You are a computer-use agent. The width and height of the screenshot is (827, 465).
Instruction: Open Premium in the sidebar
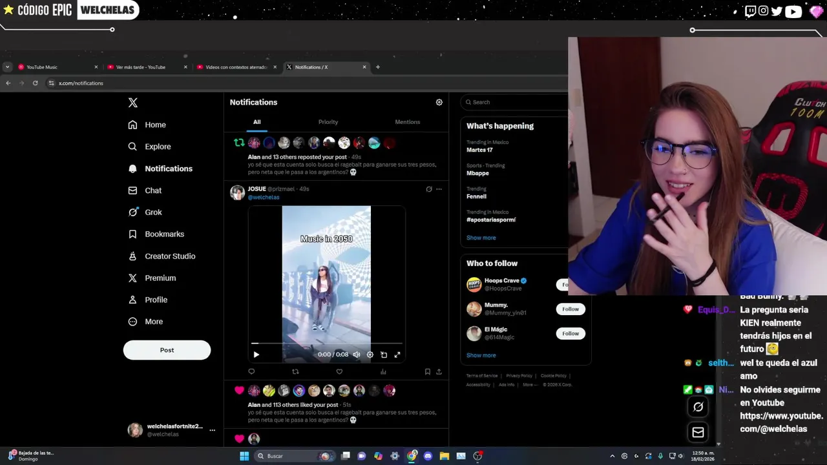[x=152, y=278]
